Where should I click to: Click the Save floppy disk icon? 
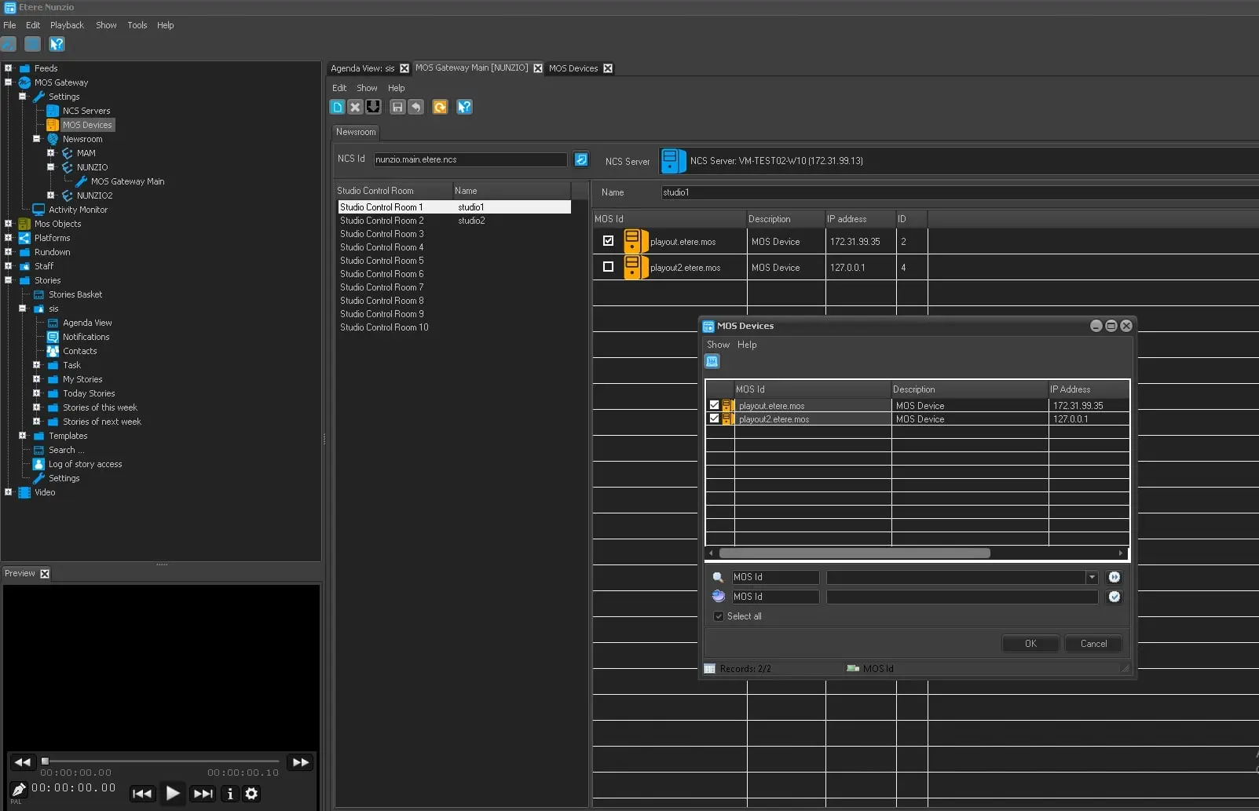point(397,107)
